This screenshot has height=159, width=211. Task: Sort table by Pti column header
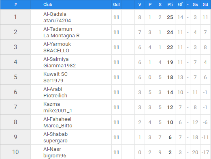point(170,4)
